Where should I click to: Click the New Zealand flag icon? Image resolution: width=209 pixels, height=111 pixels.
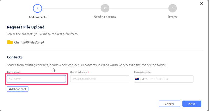coord(137,79)
